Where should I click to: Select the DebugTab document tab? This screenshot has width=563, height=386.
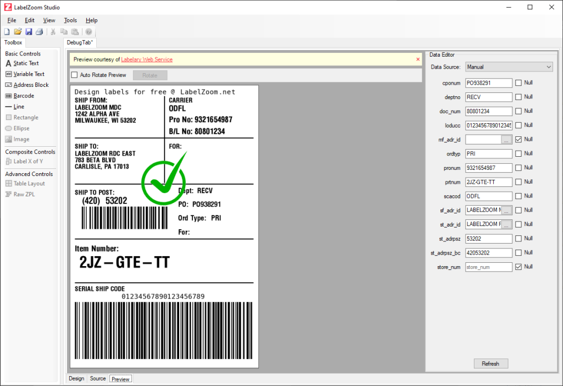click(80, 42)
